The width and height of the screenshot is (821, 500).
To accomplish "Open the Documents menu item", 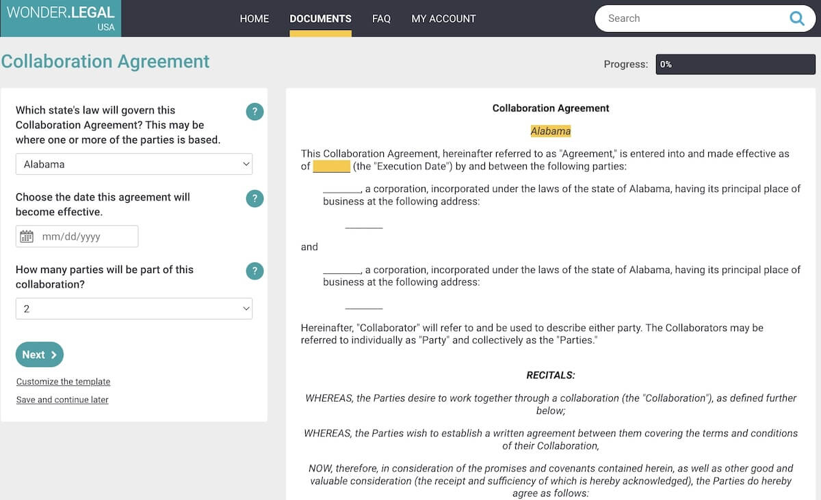I will pos(320,18).
